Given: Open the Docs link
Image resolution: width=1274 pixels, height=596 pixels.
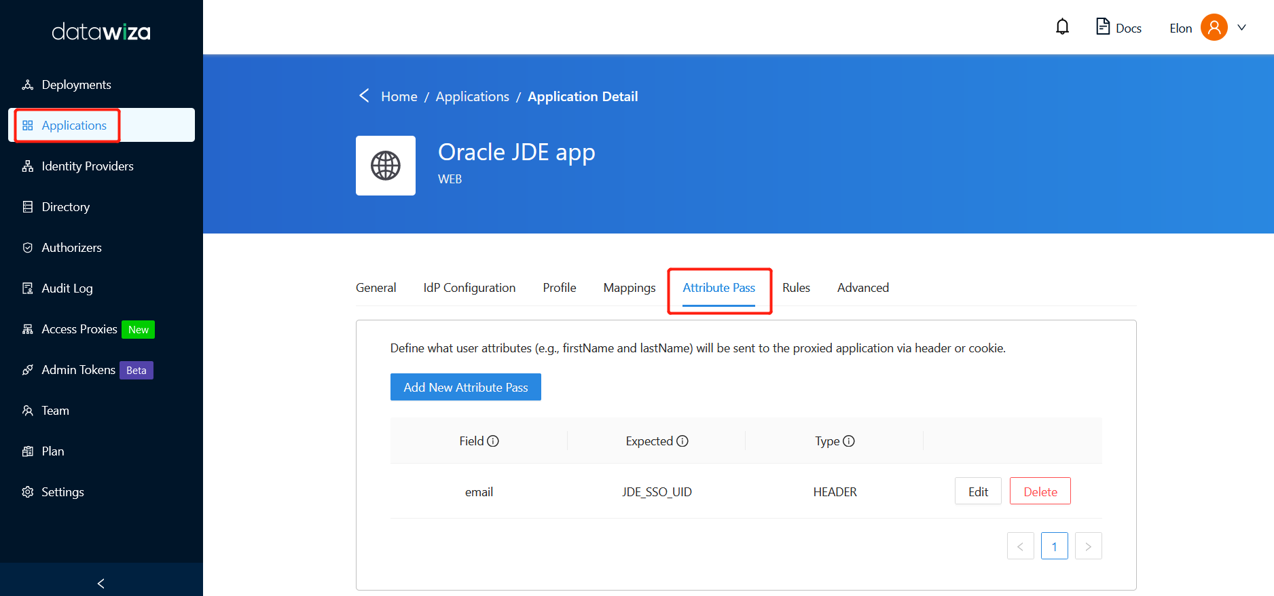Looking at the screenshot, I should coord(1129,28).
